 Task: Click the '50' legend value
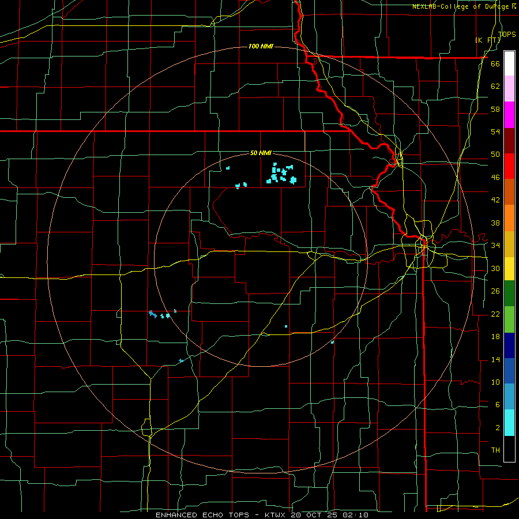495,155
